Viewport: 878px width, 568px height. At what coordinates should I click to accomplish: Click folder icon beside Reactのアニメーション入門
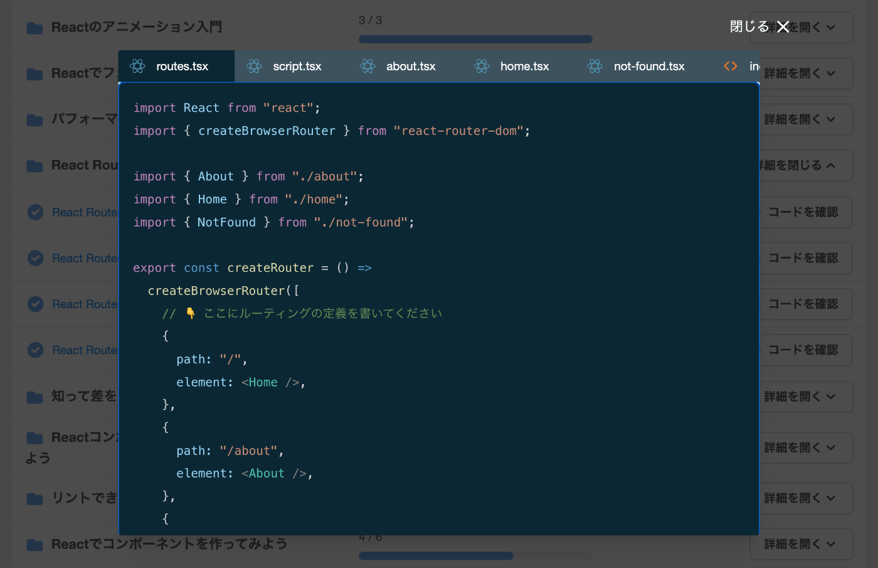(x=34, y=28)
